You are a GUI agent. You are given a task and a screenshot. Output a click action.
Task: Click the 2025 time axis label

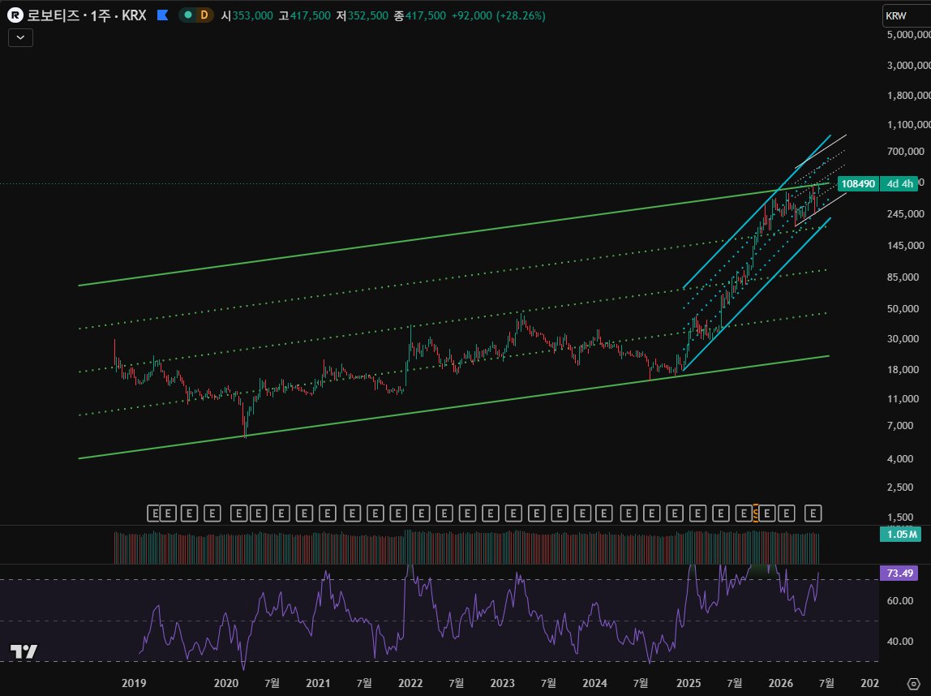(689, 683)
